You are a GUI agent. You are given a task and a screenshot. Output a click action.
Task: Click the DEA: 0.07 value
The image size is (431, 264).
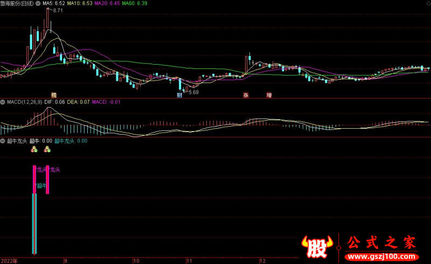[x=78, y=102]
